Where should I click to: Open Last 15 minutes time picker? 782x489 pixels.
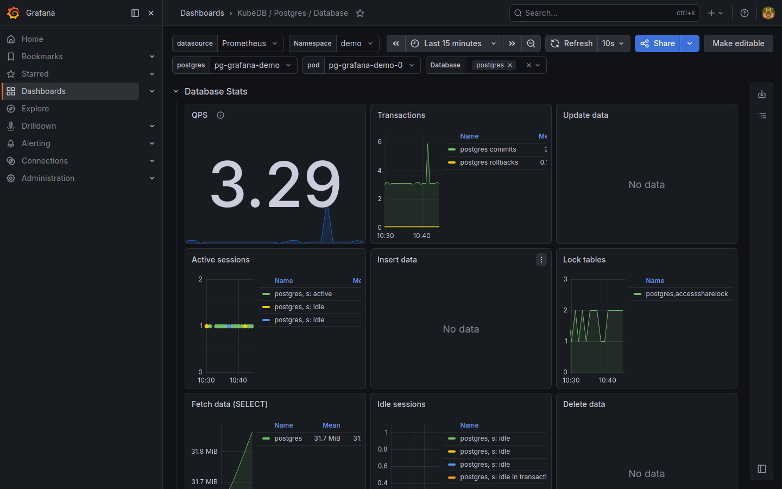pyautogui.click(x=454, y=43)
